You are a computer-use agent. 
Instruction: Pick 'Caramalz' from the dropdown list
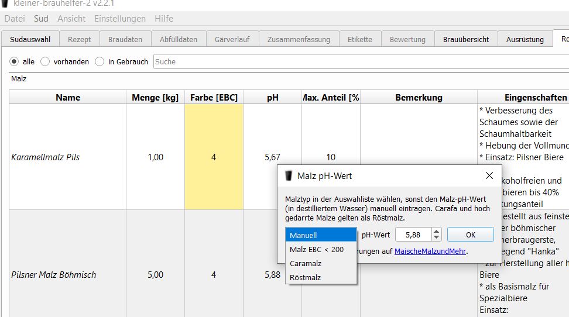[321, 263]
